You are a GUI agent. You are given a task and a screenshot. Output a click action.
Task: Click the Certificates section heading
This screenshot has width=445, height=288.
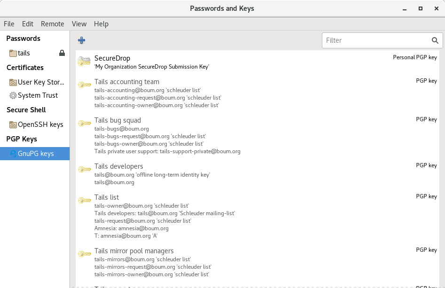click(25, 68)
